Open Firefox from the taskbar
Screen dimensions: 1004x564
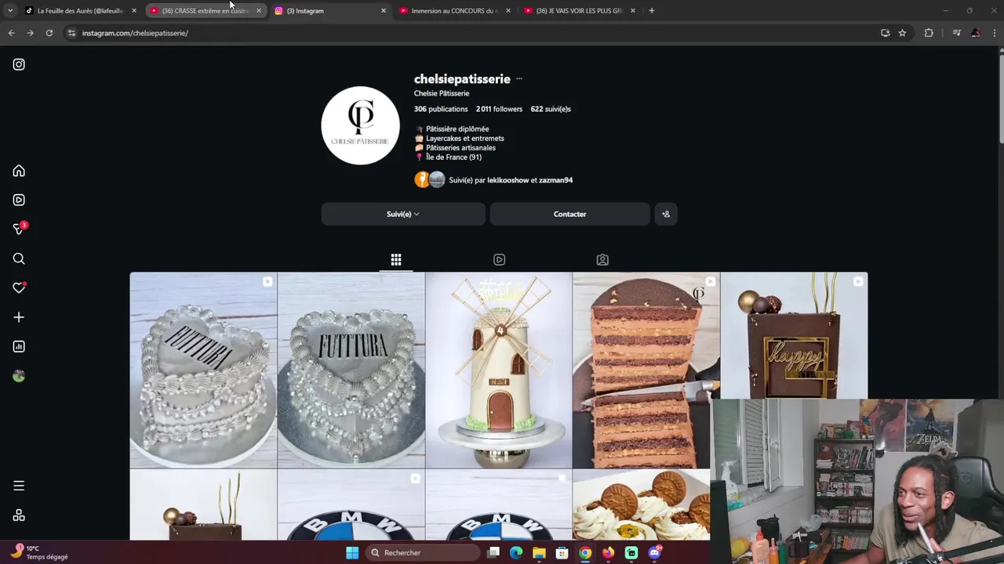tap(608, 553)
